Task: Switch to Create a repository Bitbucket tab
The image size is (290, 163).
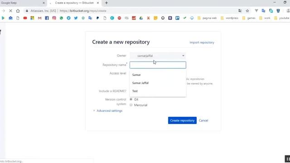Action: click(x=74, y=3)
